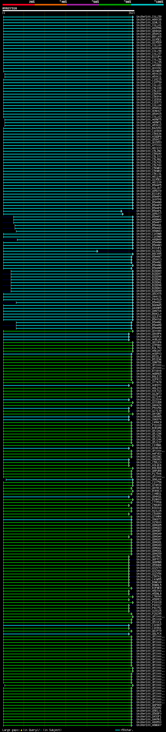Open the UniRef100_Q84KQ4 hit label

[x=149, y=31]
